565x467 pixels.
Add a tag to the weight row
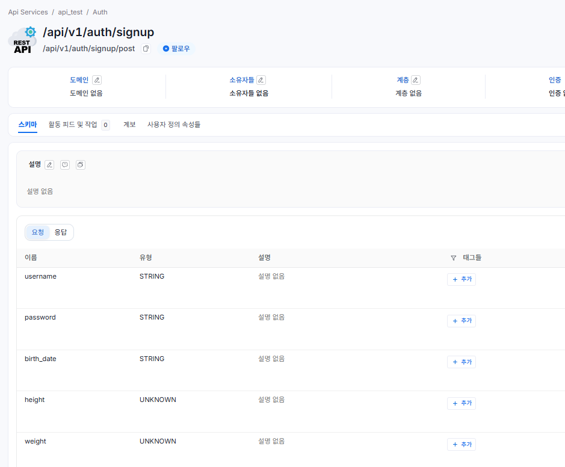pyautogui.click(x=462, y=445)
